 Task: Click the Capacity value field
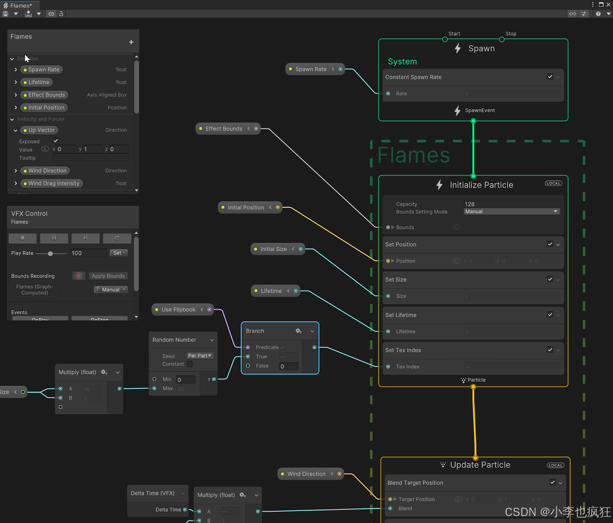[x=512, y=204]
